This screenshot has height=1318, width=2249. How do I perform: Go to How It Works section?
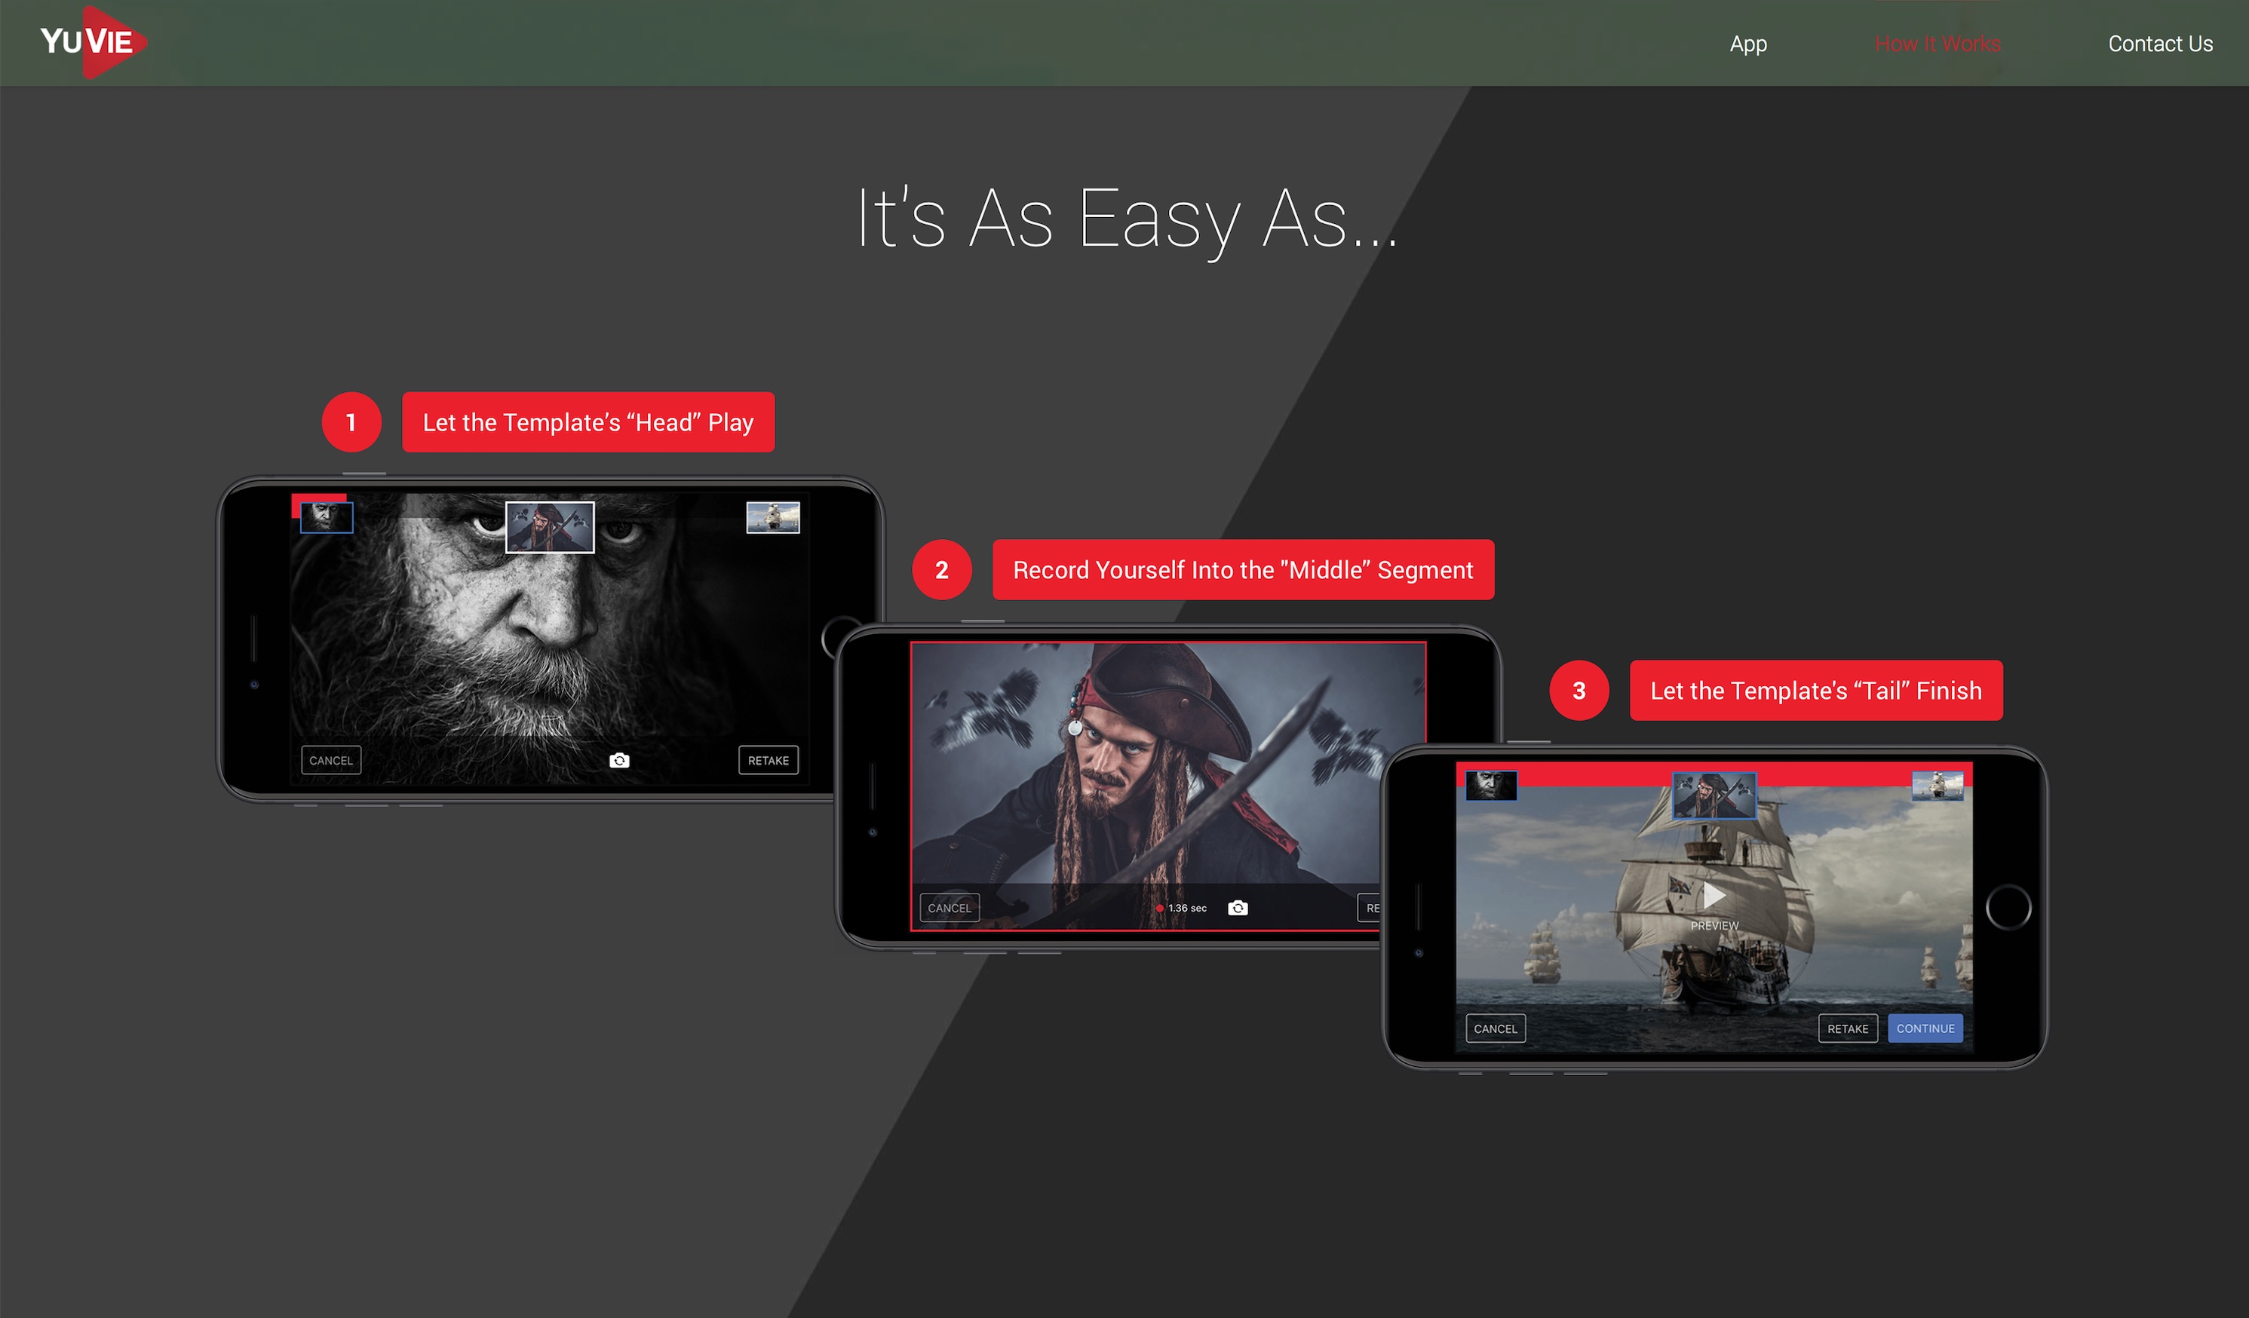pos(1938,44)
